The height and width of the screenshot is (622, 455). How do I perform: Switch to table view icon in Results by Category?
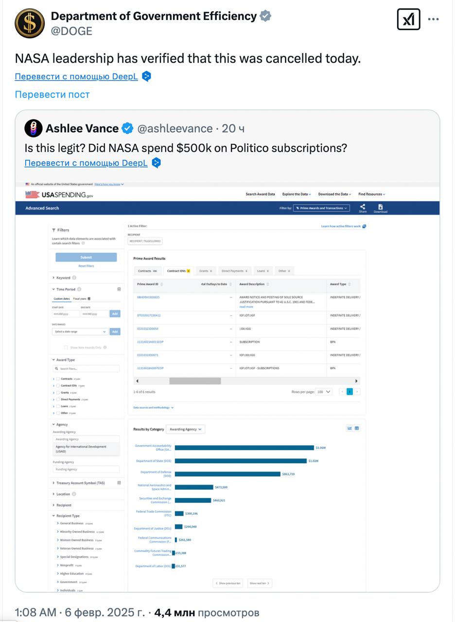[357, 428]
